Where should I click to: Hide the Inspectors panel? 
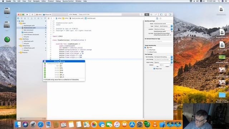pos(170,14)
